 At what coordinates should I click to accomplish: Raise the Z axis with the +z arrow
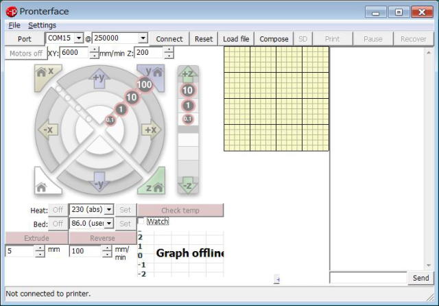(188, 74)
